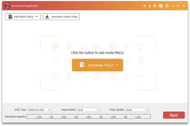The height and width of the screenshot is (126, 190).
Task: Minimize the Burnova window
Action: click(173, 6)
